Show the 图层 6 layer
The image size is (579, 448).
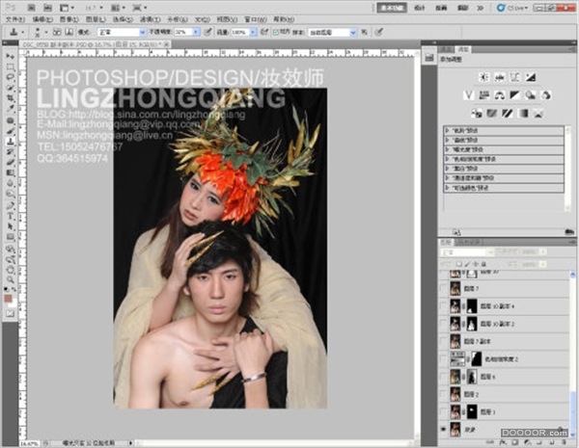point(443,377)
